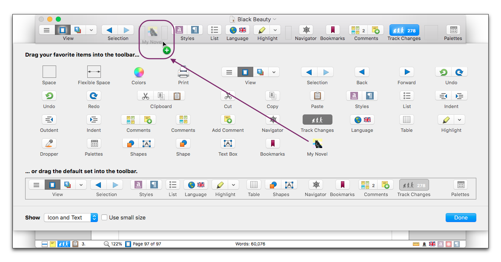Click the Print icon in the palette

(x=183, y=72)
